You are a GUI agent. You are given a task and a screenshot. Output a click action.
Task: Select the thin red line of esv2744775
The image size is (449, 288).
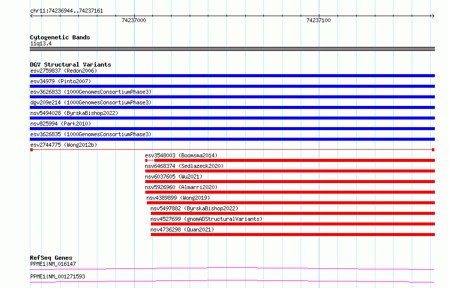point(232,150)
